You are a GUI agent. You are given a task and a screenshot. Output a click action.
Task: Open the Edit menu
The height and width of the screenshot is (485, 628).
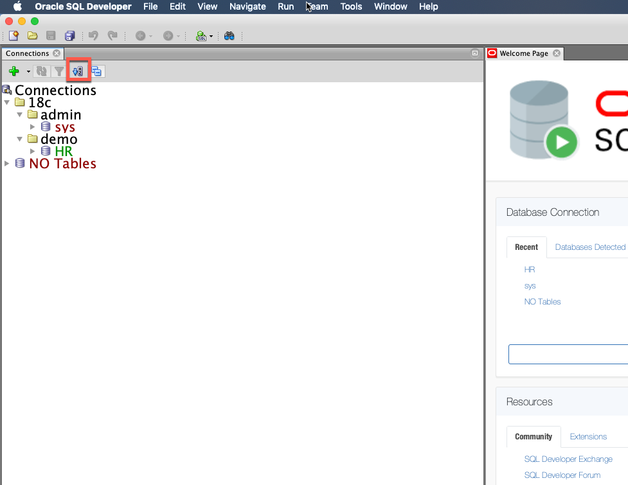click(x=177, y=6)
